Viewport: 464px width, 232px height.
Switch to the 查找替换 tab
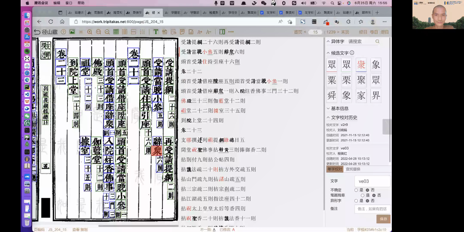click(353, 169)
